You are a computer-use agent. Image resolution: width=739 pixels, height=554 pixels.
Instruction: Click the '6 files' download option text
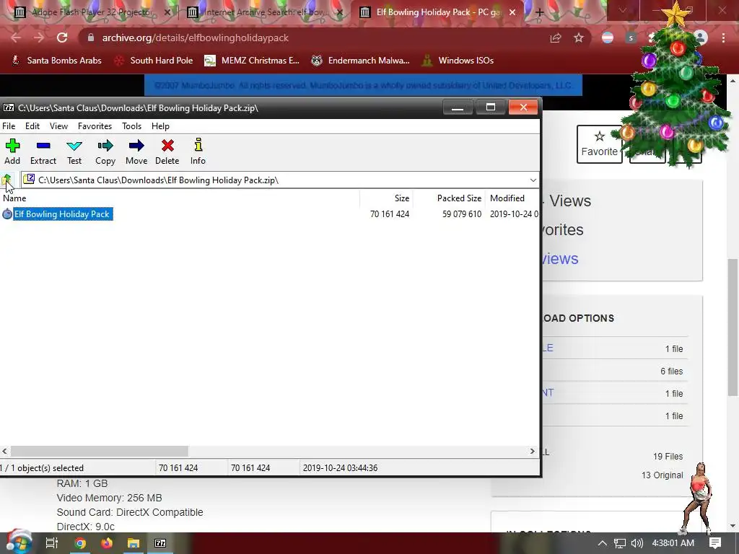coord(671,371)
